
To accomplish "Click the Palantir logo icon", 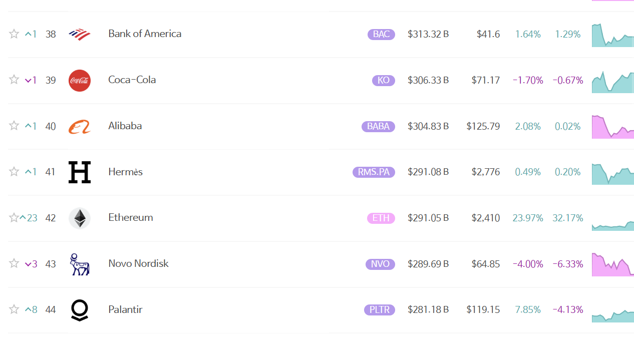I will pyautogui.click(x=79, y=310).
